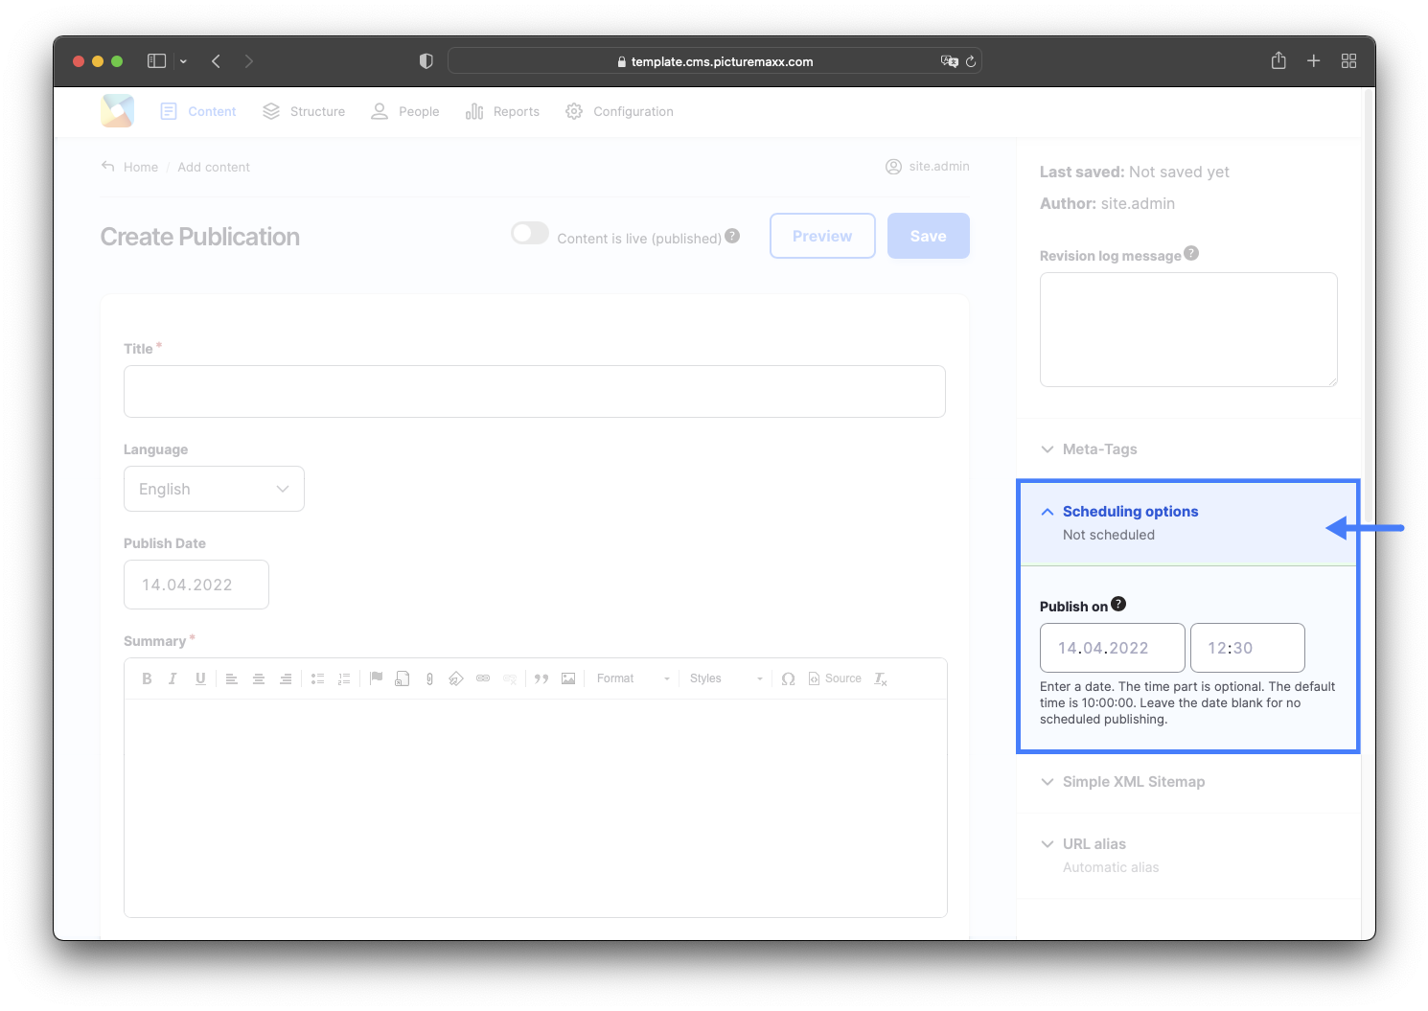Insert special character with omega icon
The height and width of the screenshot is (1011, 1428).
788,678
